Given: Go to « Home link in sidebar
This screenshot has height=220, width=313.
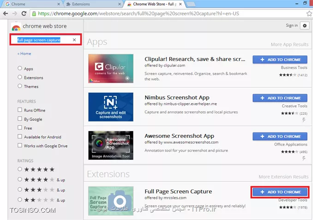Looking at the screenshot, I should pos(24,54).
